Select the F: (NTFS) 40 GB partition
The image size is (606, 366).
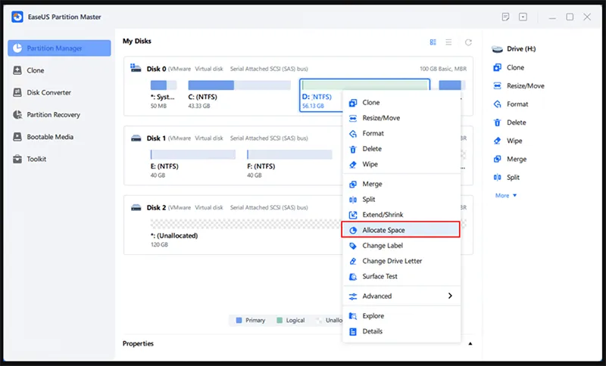point(289,164)
